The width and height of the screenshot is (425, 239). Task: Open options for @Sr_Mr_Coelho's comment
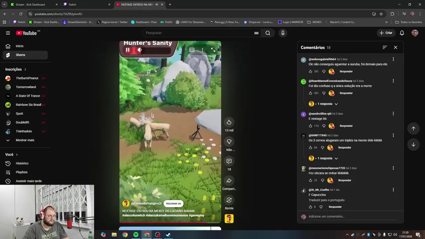393,190
